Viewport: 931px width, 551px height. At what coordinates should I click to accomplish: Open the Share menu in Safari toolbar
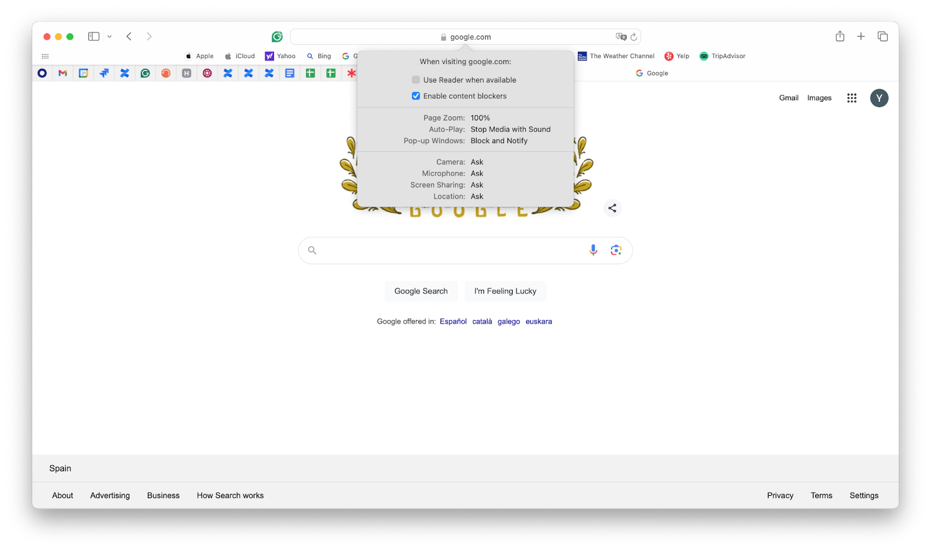(840, 36)
